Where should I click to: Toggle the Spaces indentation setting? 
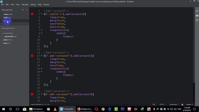(x=190, y=105)
